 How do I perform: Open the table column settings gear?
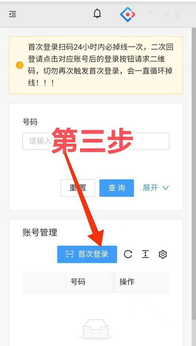(163, 254)
